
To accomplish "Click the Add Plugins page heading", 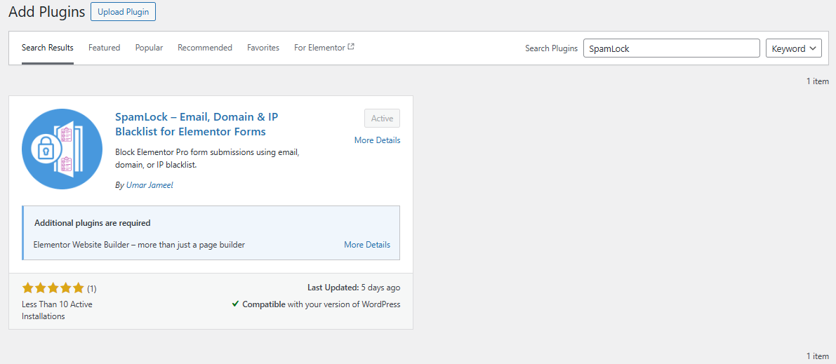I will [47, 12].
